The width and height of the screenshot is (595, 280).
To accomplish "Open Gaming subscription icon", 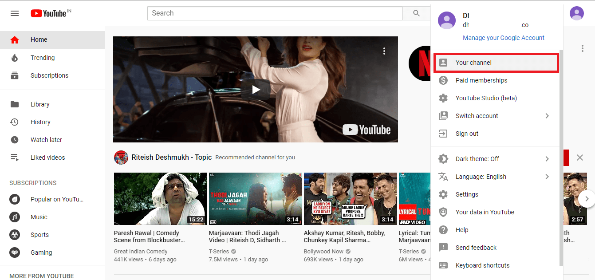I will [15, 252].
